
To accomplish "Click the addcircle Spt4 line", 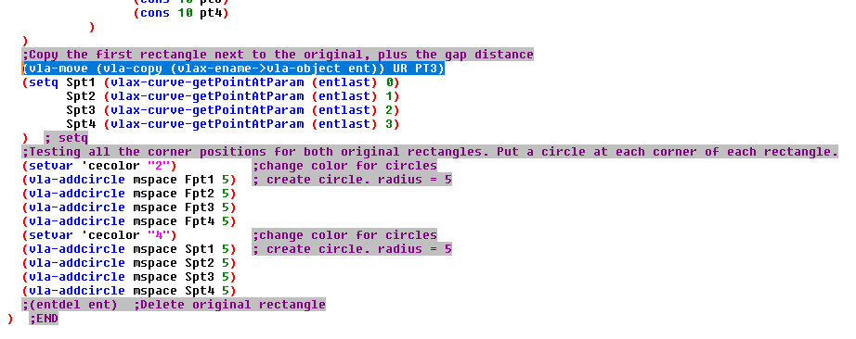I will [x=129, y=291].
